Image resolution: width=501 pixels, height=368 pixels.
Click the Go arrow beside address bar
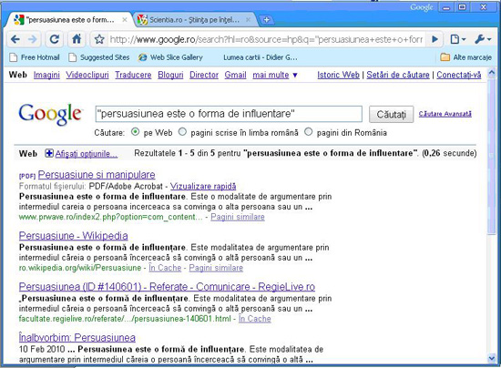[435, 39]
